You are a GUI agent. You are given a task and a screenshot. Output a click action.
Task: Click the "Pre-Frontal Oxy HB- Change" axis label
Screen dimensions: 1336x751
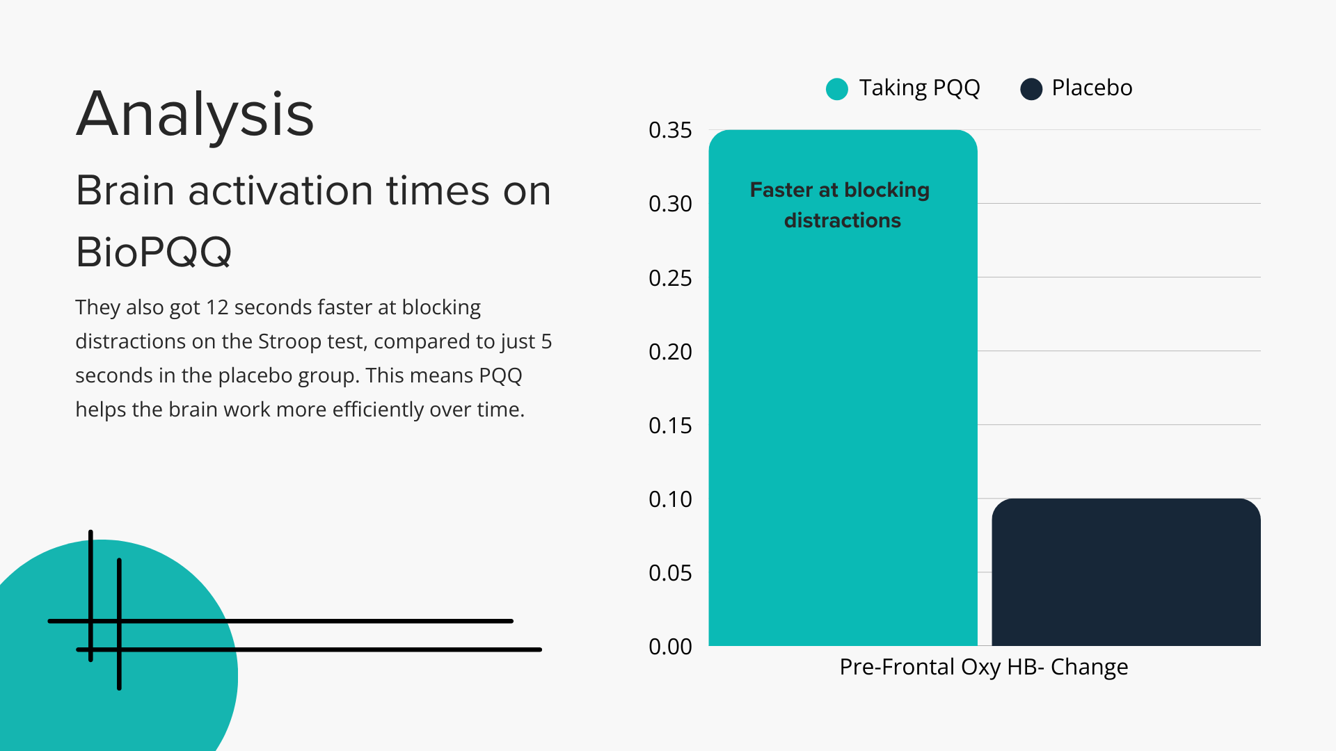[x=983, y=667]
